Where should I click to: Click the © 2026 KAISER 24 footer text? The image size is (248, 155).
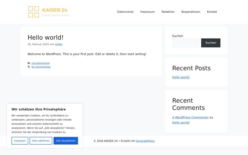(105, 141)
